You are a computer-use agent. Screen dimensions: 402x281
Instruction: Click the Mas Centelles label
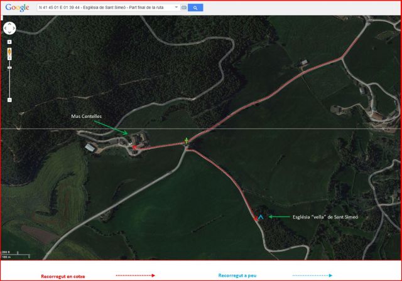click(x=87, y=116)
